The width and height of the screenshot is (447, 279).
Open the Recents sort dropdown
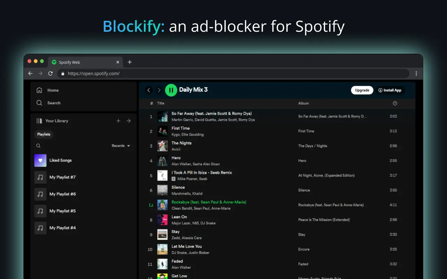pos(121,145)
